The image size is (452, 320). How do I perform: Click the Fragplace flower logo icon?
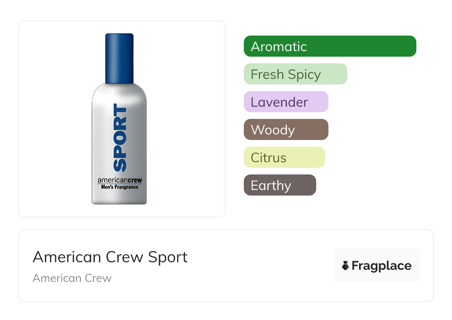tap(345, 266)
